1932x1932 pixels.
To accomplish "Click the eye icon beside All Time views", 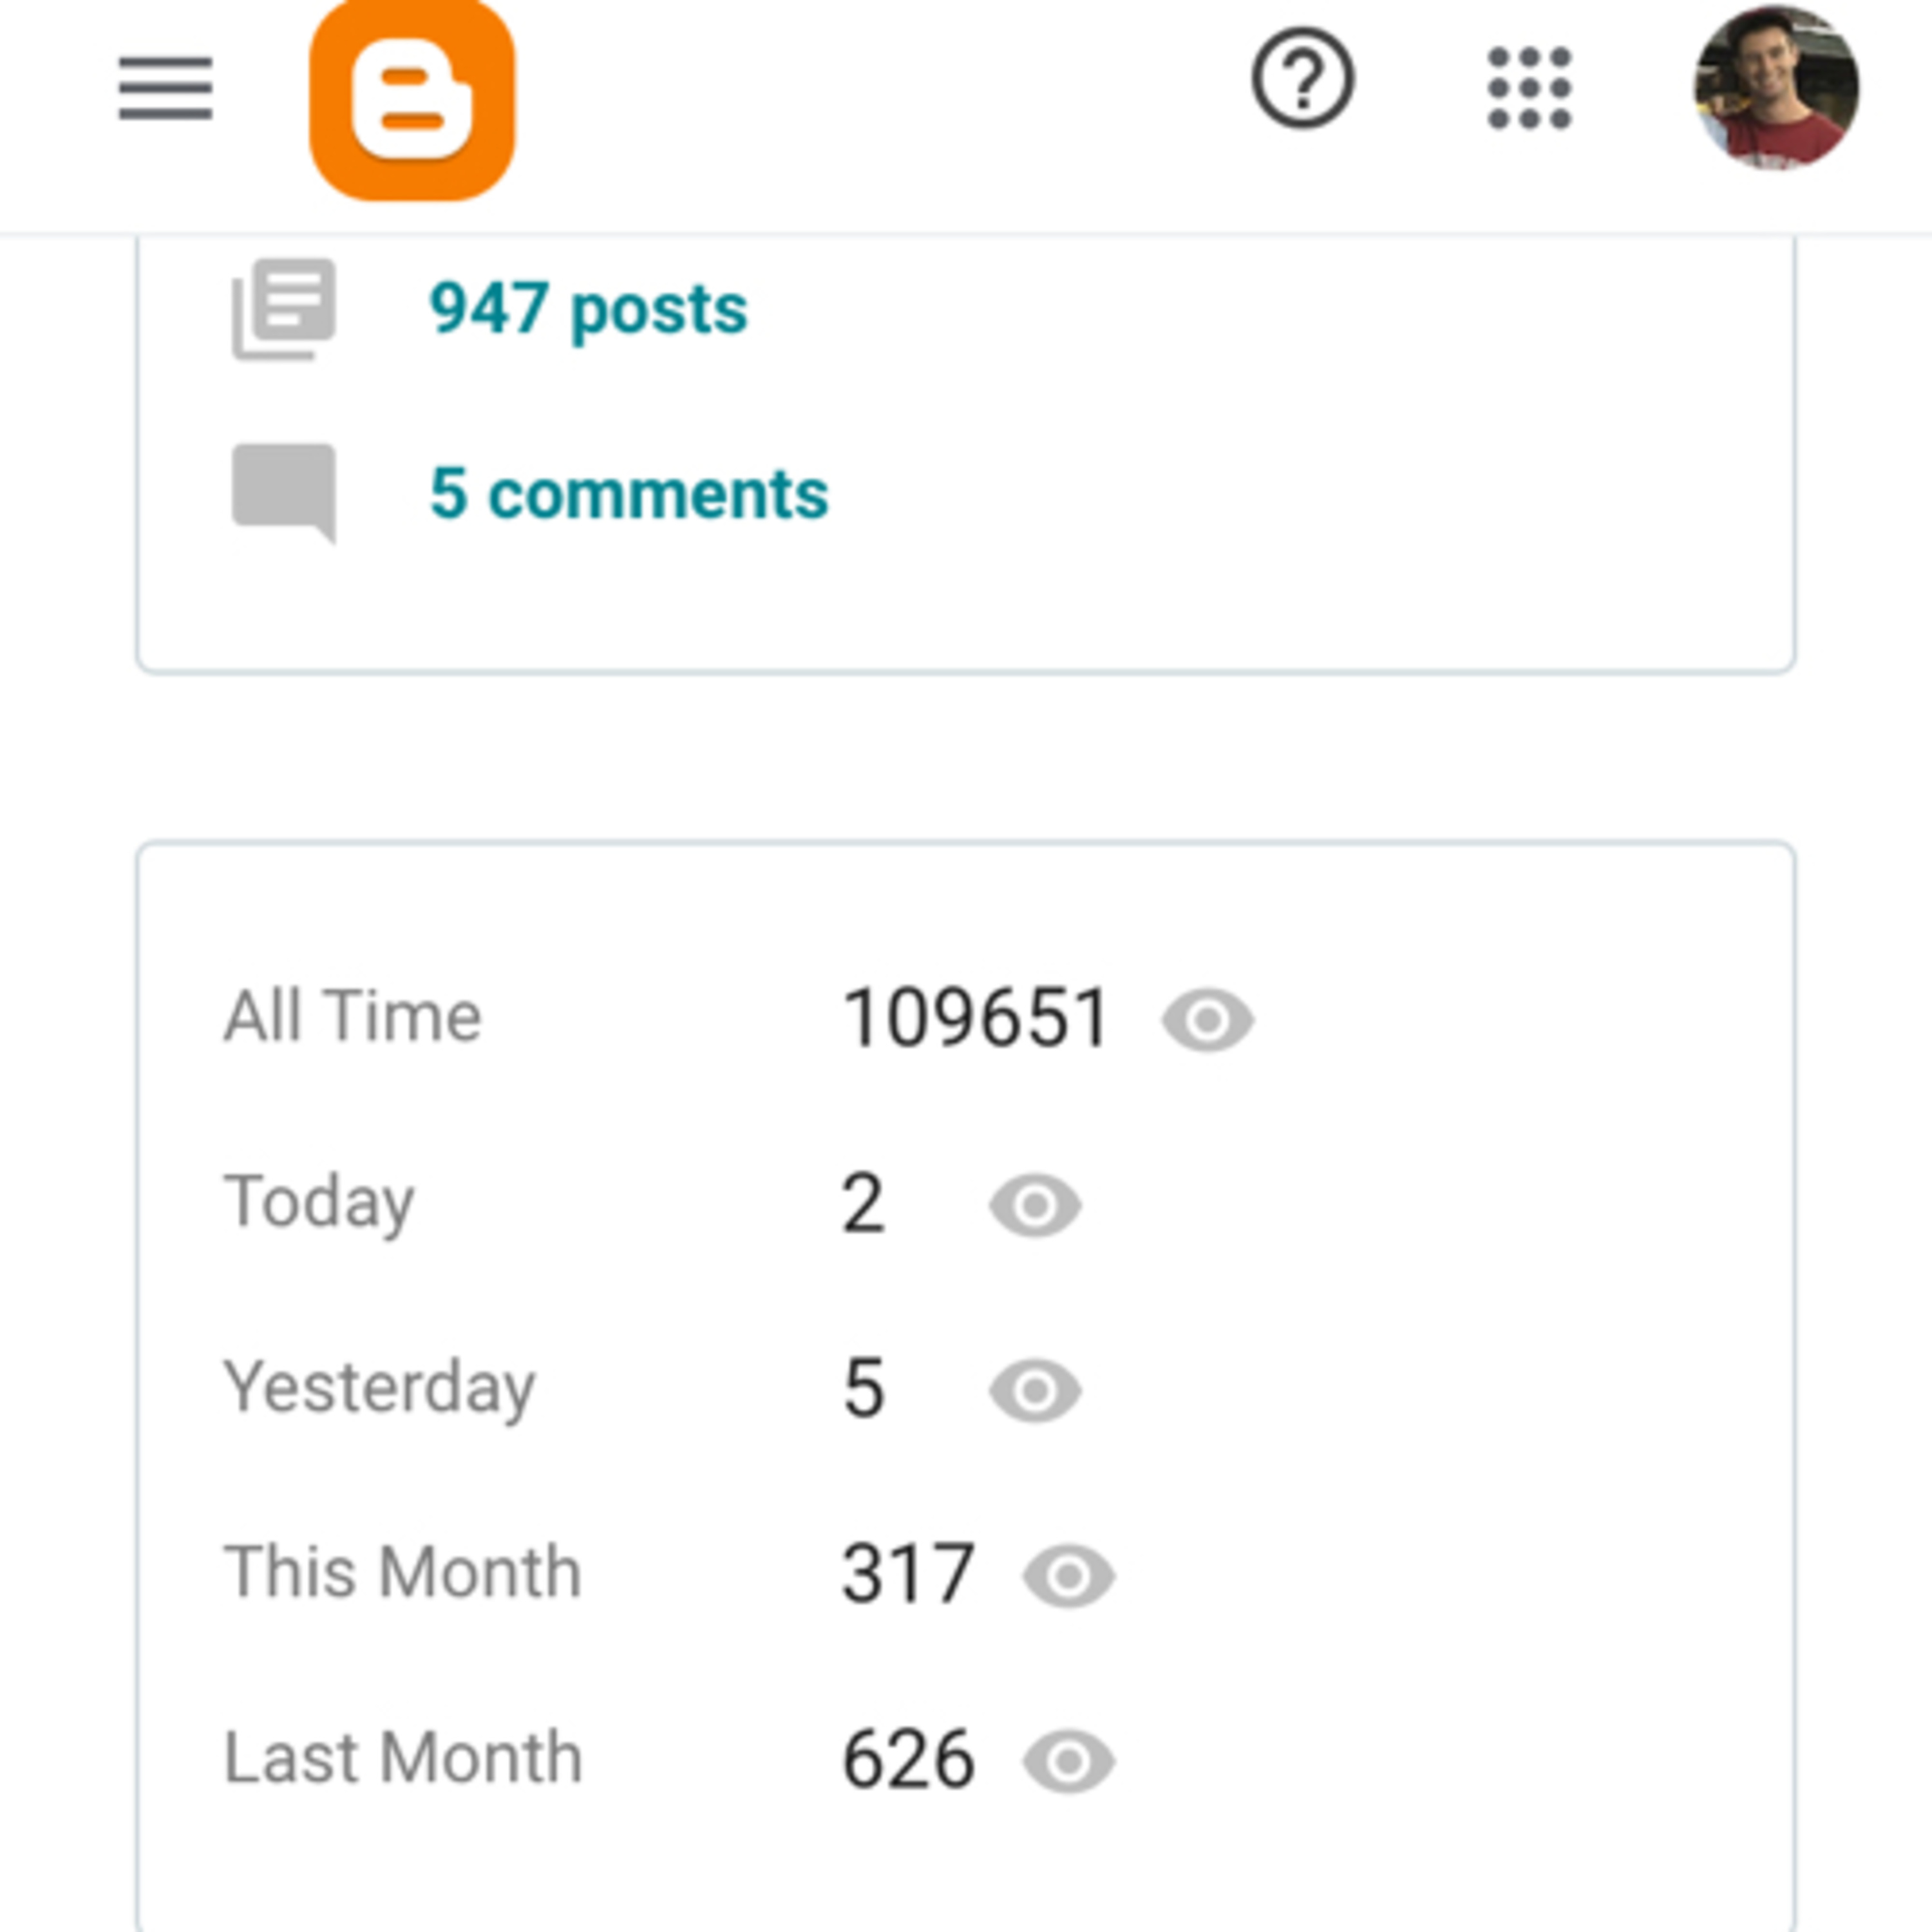I will [1207, 1020].
